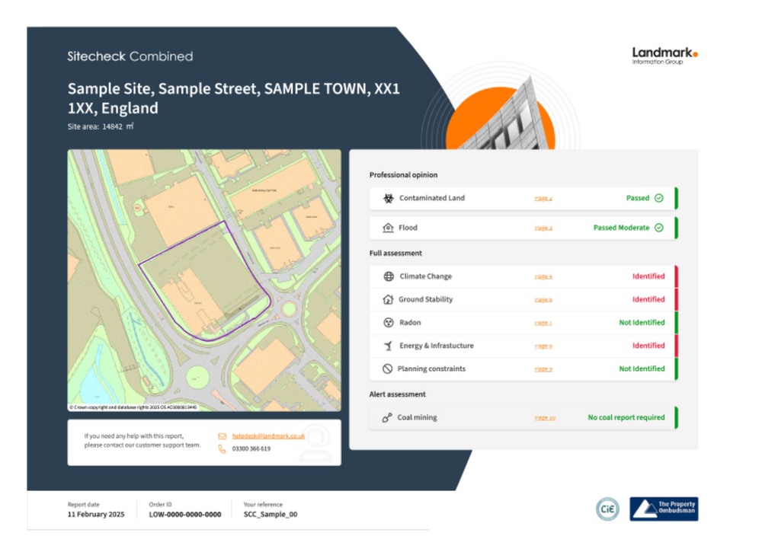This screenshot has width=762, height=552.
Task: Open the page link in Contaminated Land row
Action: [543, 199]
